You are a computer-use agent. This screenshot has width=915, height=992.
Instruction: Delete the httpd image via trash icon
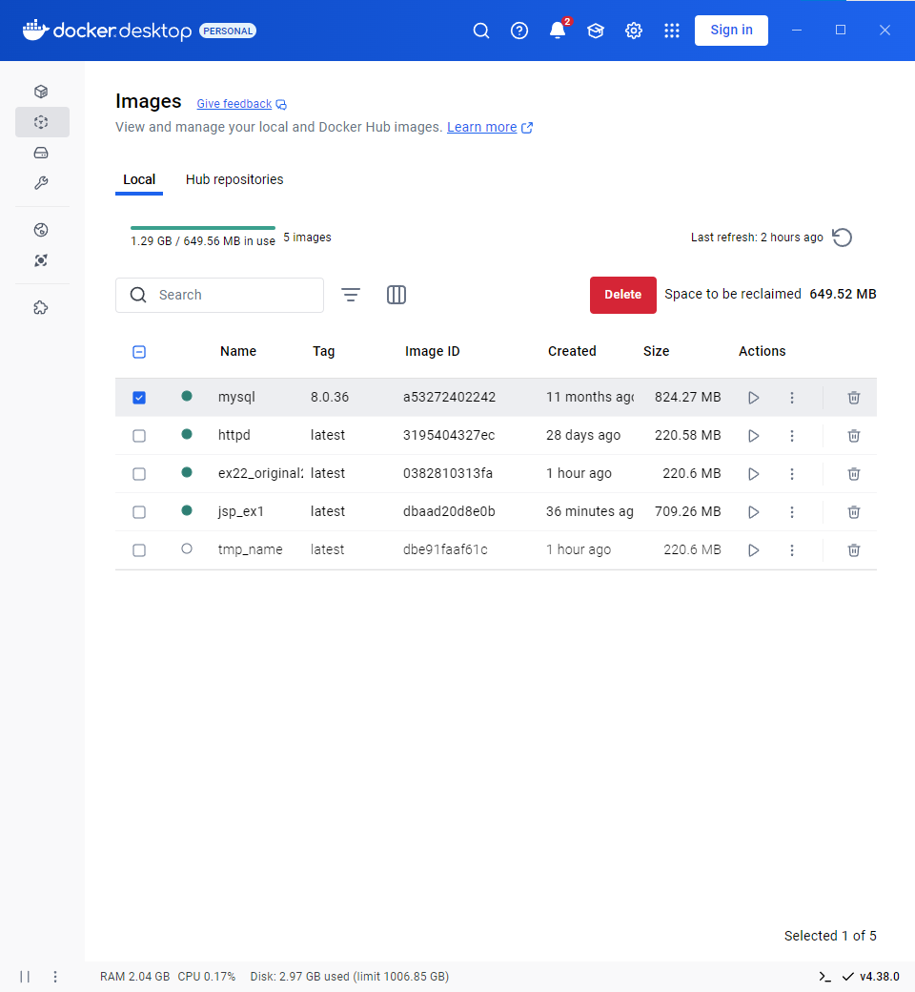point(854,436)
